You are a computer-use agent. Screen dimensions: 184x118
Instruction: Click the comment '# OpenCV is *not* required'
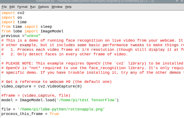tap(92, 68)
